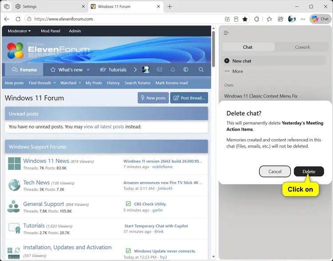Reload the page with refresh icon
This screenshot has height=261, width=333.
[x=18, y=19]
